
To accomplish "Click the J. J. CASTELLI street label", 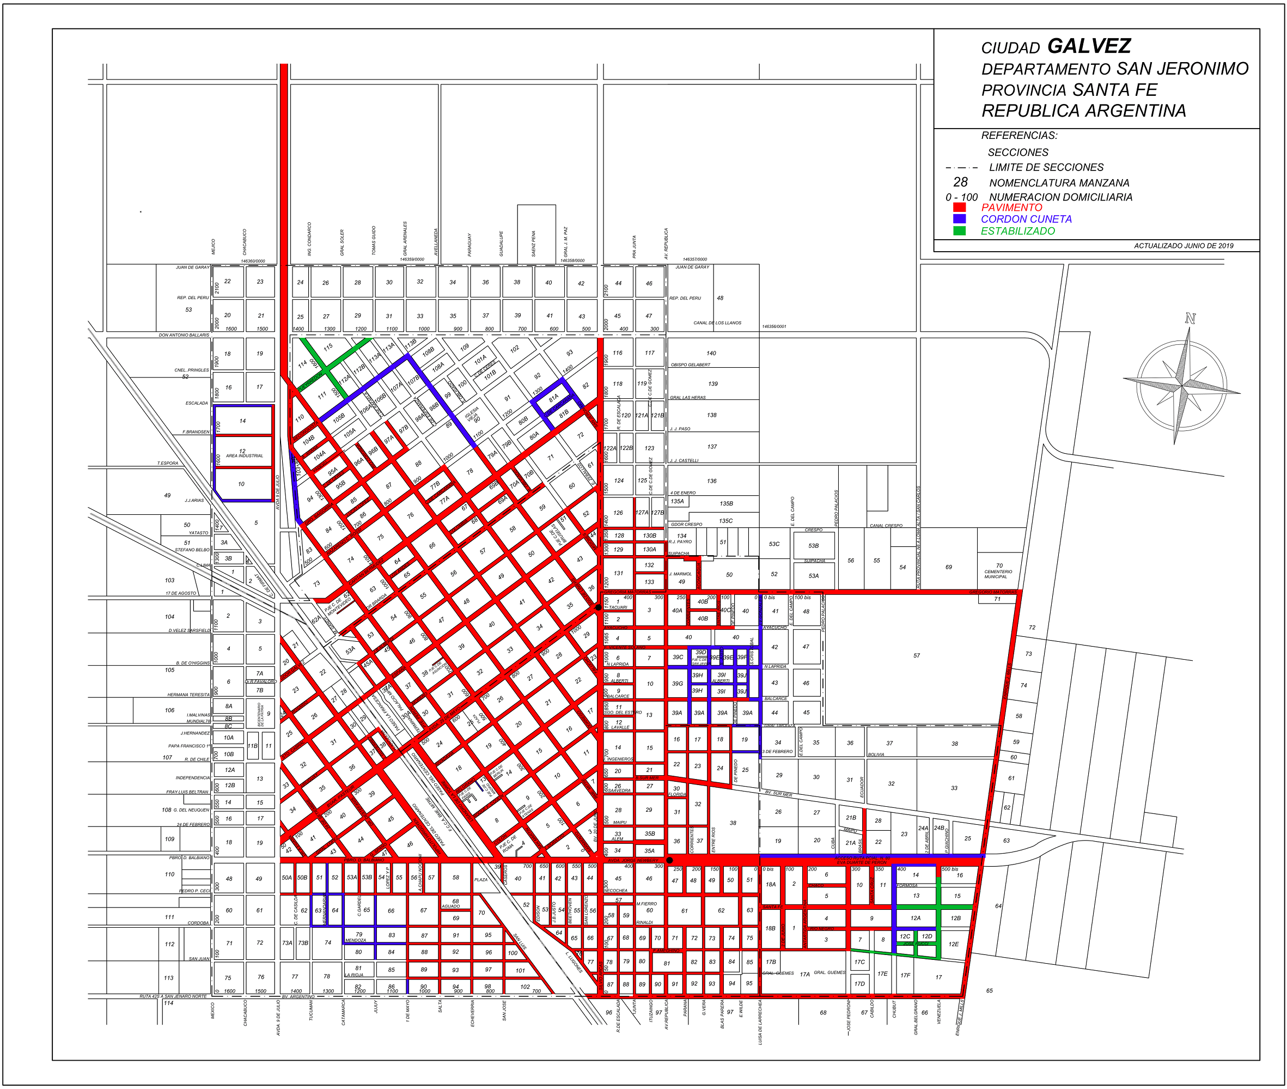I will point(684,460).
